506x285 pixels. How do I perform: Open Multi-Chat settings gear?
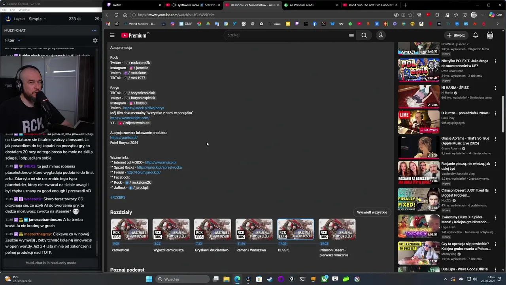[x=95, y=40]
